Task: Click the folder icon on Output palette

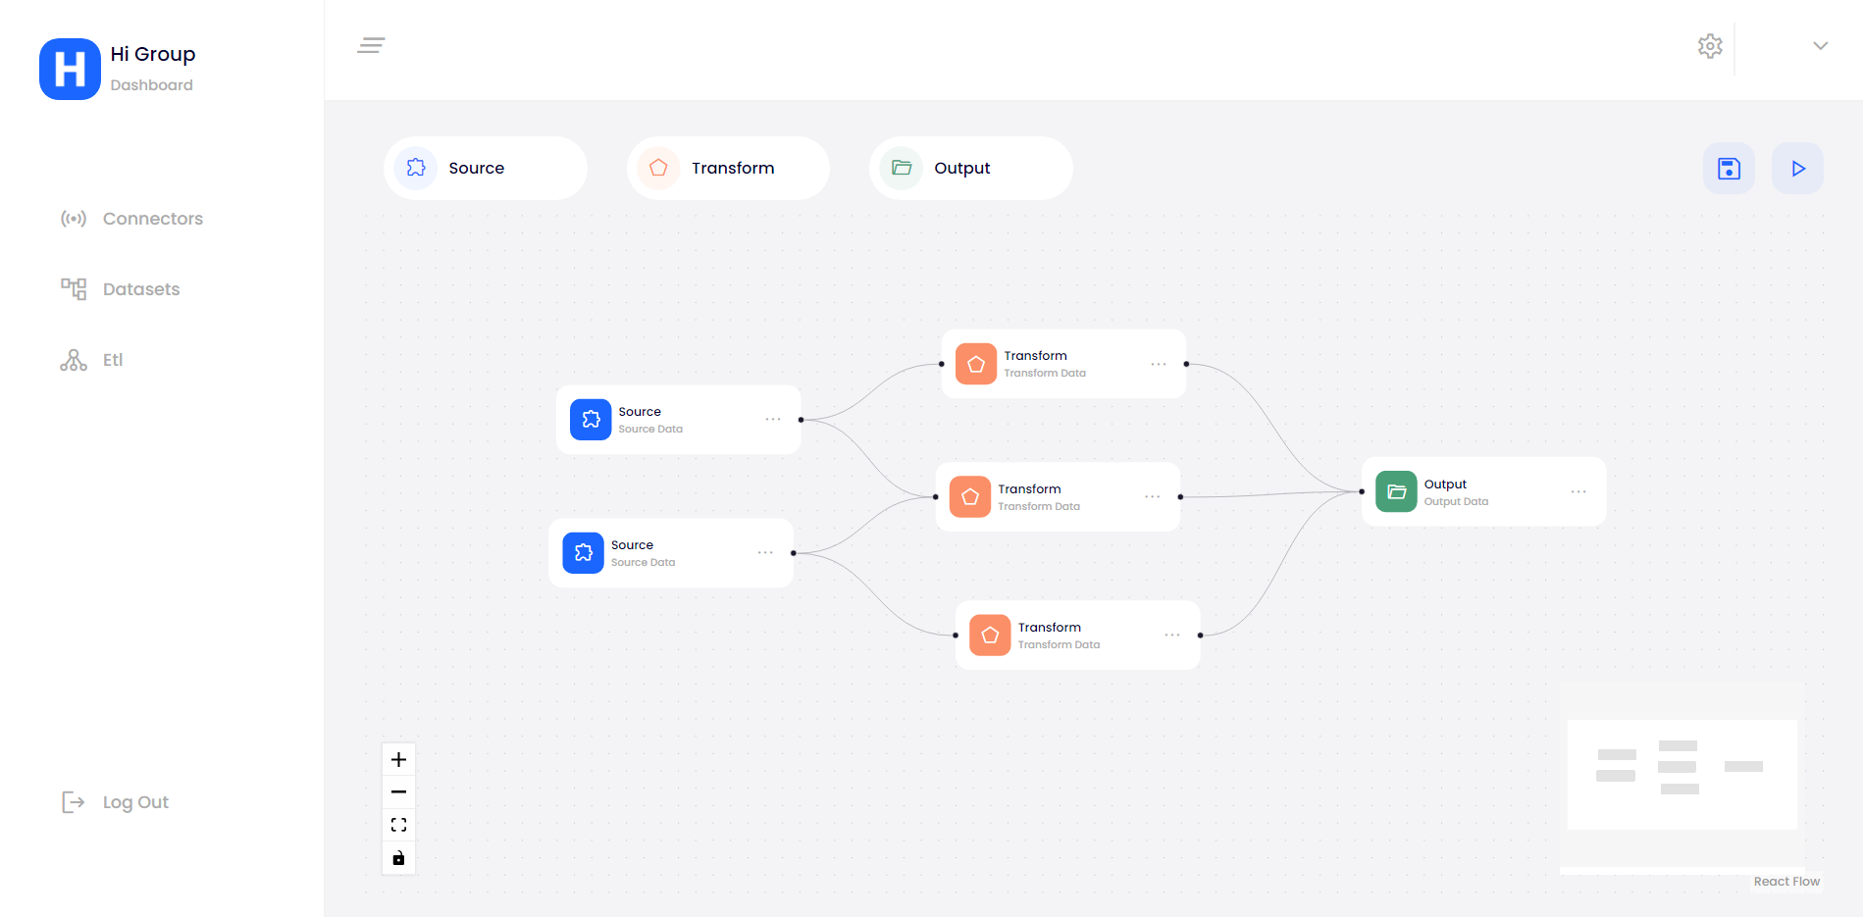Action: pos(902,168)
